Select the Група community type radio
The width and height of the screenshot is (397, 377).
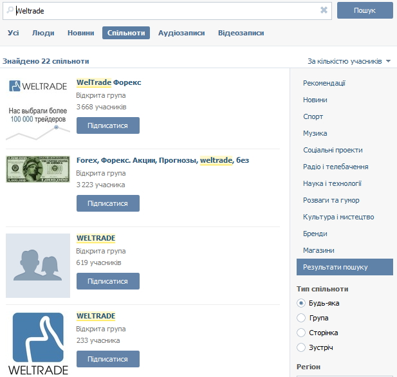click(301, 318)
